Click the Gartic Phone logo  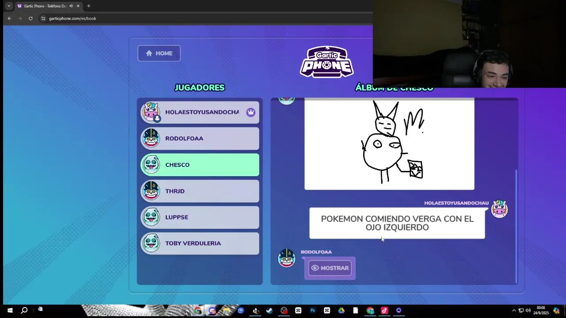(x=327, y=62)
